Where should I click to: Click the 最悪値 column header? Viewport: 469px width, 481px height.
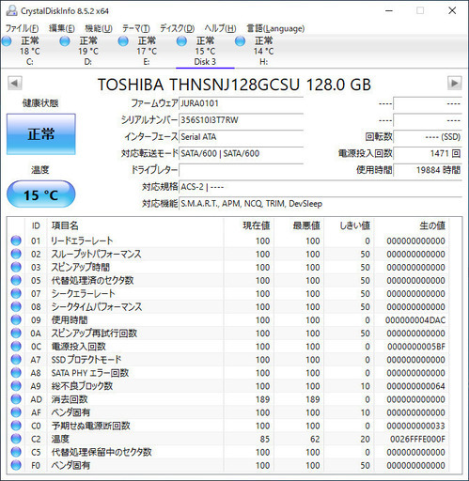pyautogui.click(x=299, y=225)
